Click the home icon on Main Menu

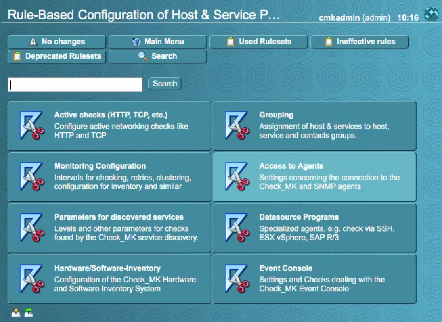(x=137, y=41)
